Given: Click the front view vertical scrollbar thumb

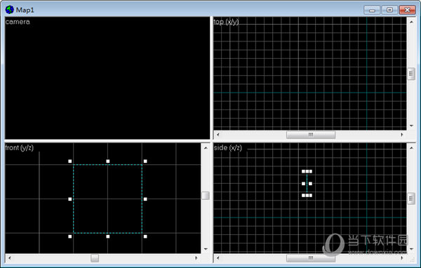Looking at the screenshot, I should pos(206,196).
